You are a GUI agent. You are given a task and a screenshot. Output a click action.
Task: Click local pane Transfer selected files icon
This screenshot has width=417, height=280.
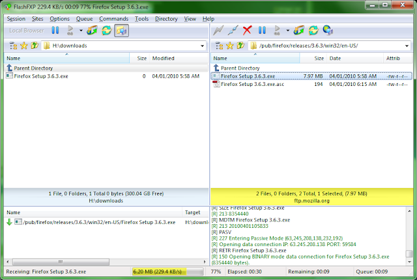click(x=92, y=31)
